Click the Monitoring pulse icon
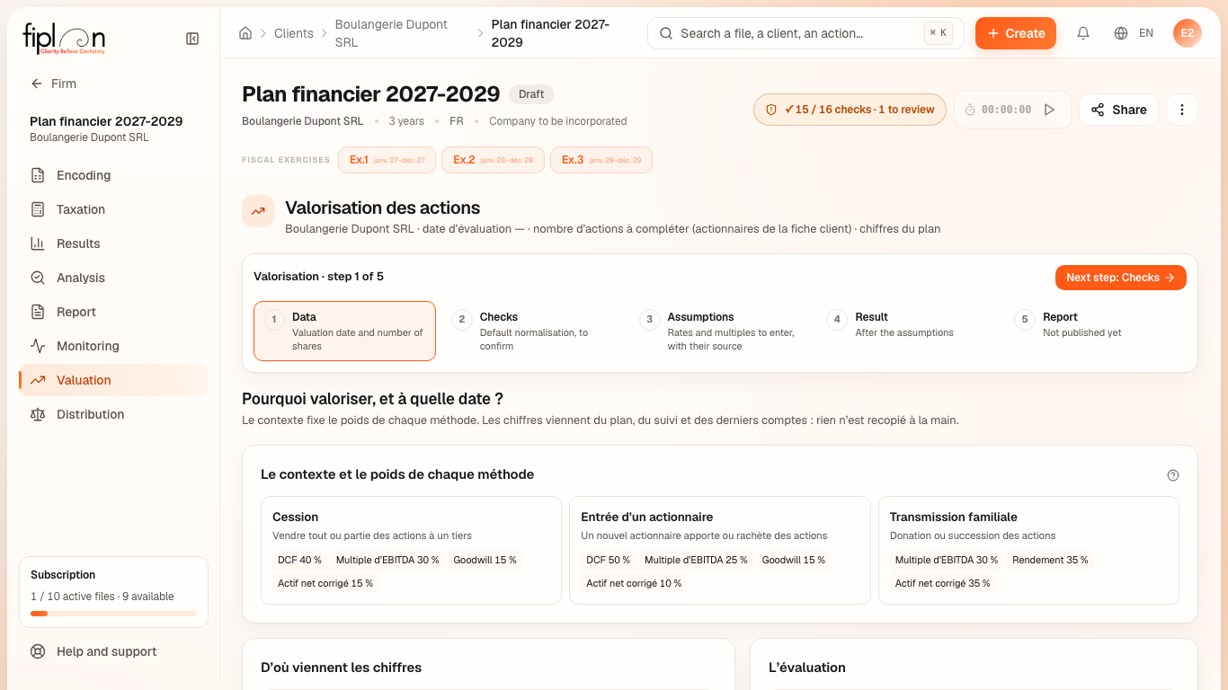 click(38, 346)
